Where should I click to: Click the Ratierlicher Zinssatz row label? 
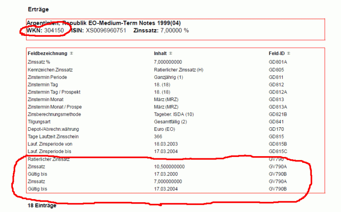coord(49,159)
